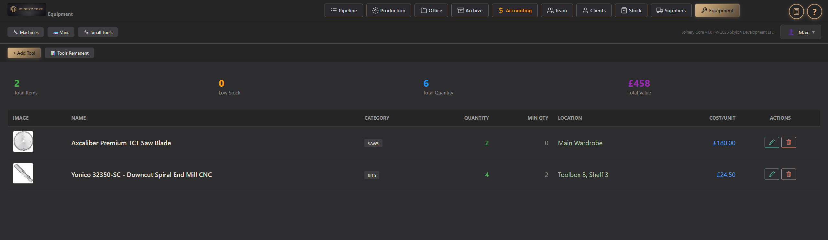Open the Stock page
This screenshot has height=240, width=828.
tap(631, 11)
